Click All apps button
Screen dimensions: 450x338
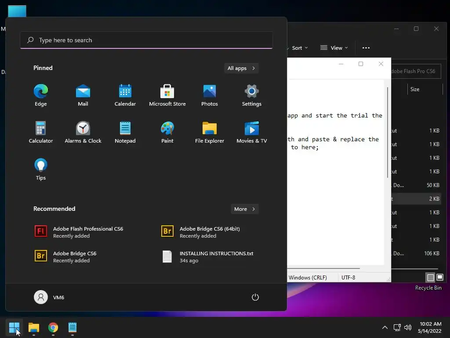coord(241,68)
